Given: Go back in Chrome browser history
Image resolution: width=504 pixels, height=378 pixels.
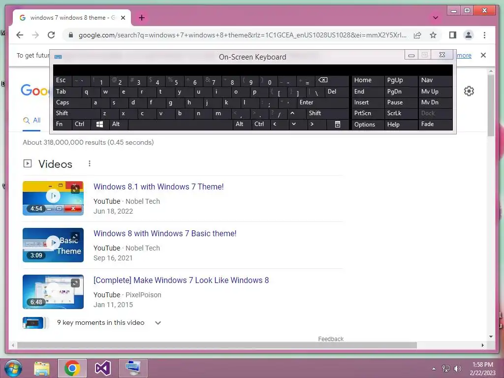Looking at the screenshot, I should click(20, 35).
